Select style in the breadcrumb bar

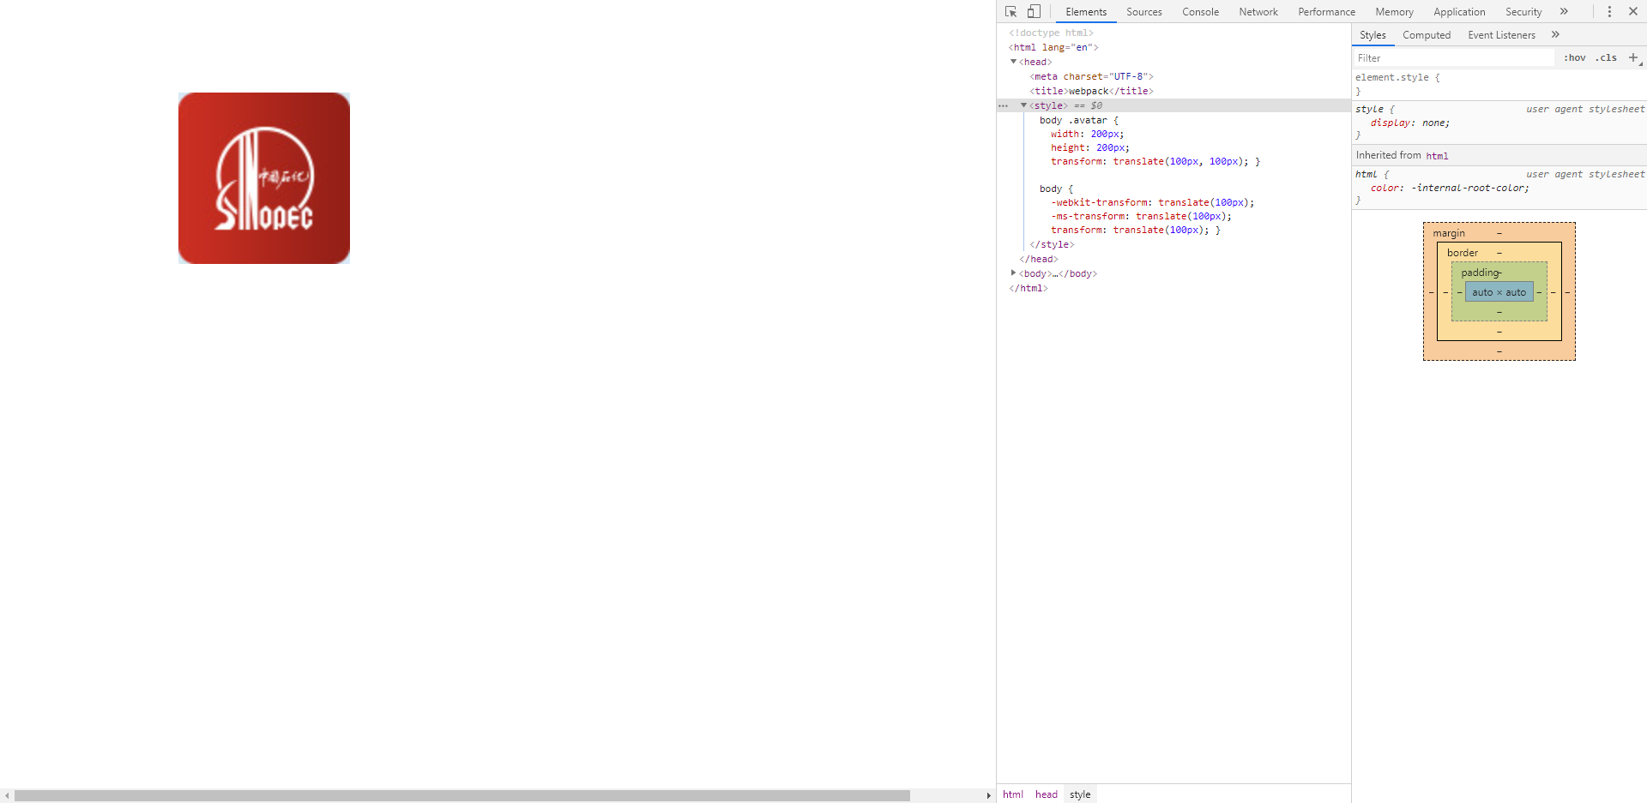coord(1080,794)
